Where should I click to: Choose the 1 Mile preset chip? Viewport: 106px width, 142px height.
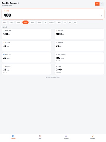(x=59, y=22)
